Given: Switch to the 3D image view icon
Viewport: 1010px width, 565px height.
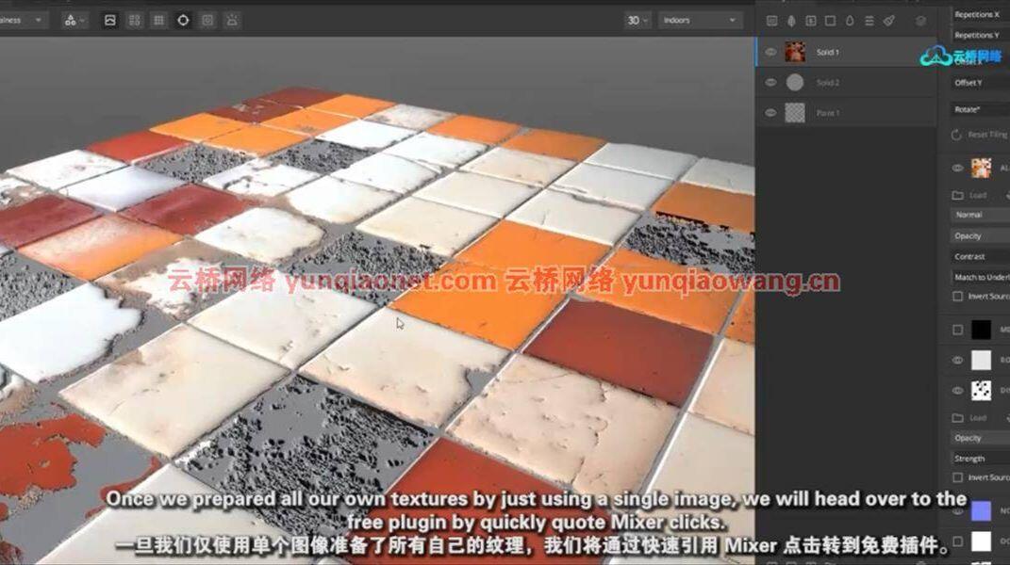Looking at the screenshot, I should tap(110, 20).
